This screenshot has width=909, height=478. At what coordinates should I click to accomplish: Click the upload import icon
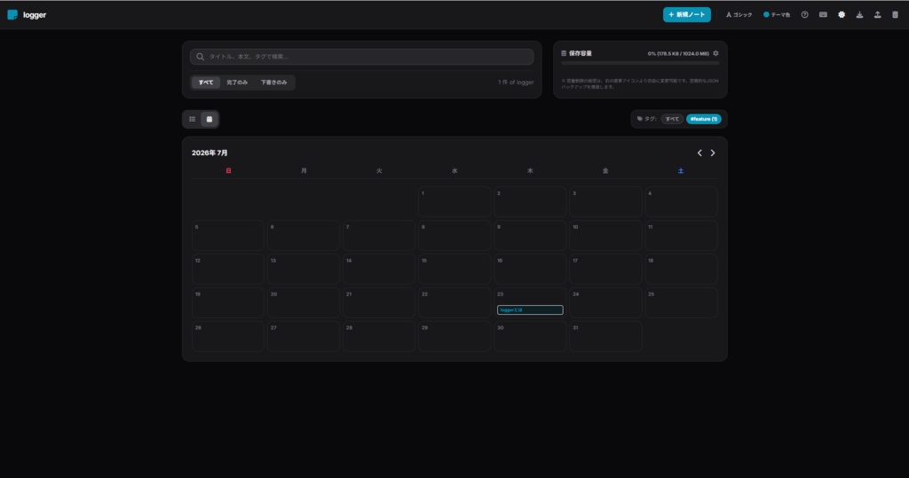(878, 15)
